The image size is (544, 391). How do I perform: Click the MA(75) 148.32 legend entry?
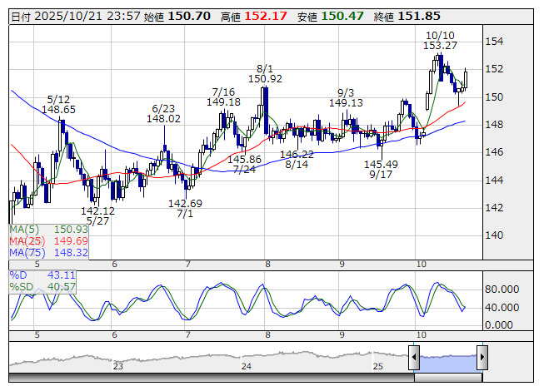[48, 252]
